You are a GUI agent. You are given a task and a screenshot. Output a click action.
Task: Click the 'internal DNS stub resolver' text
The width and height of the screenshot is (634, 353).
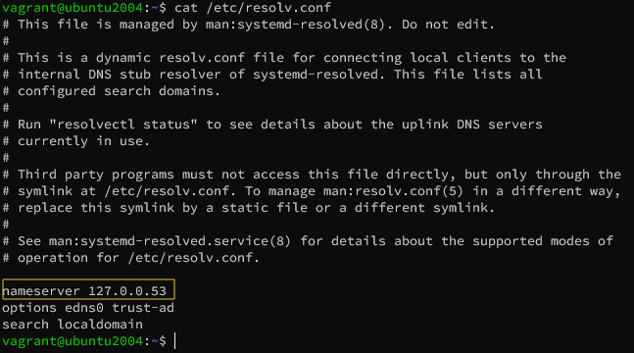[120, 75]
